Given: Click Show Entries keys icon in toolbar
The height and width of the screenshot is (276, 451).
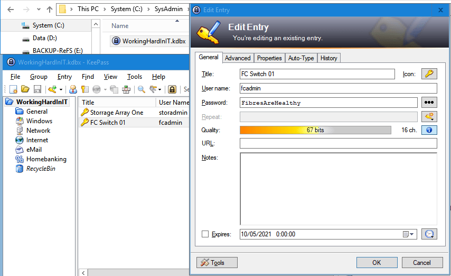Looking at the screenshot, I should 153,89.
